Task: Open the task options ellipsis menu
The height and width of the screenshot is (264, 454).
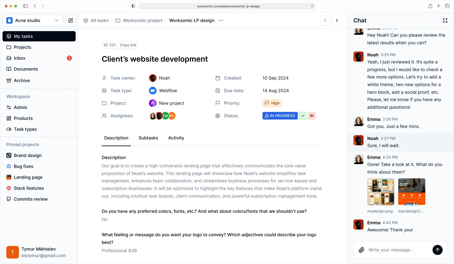Action: (x=221, y=20)
